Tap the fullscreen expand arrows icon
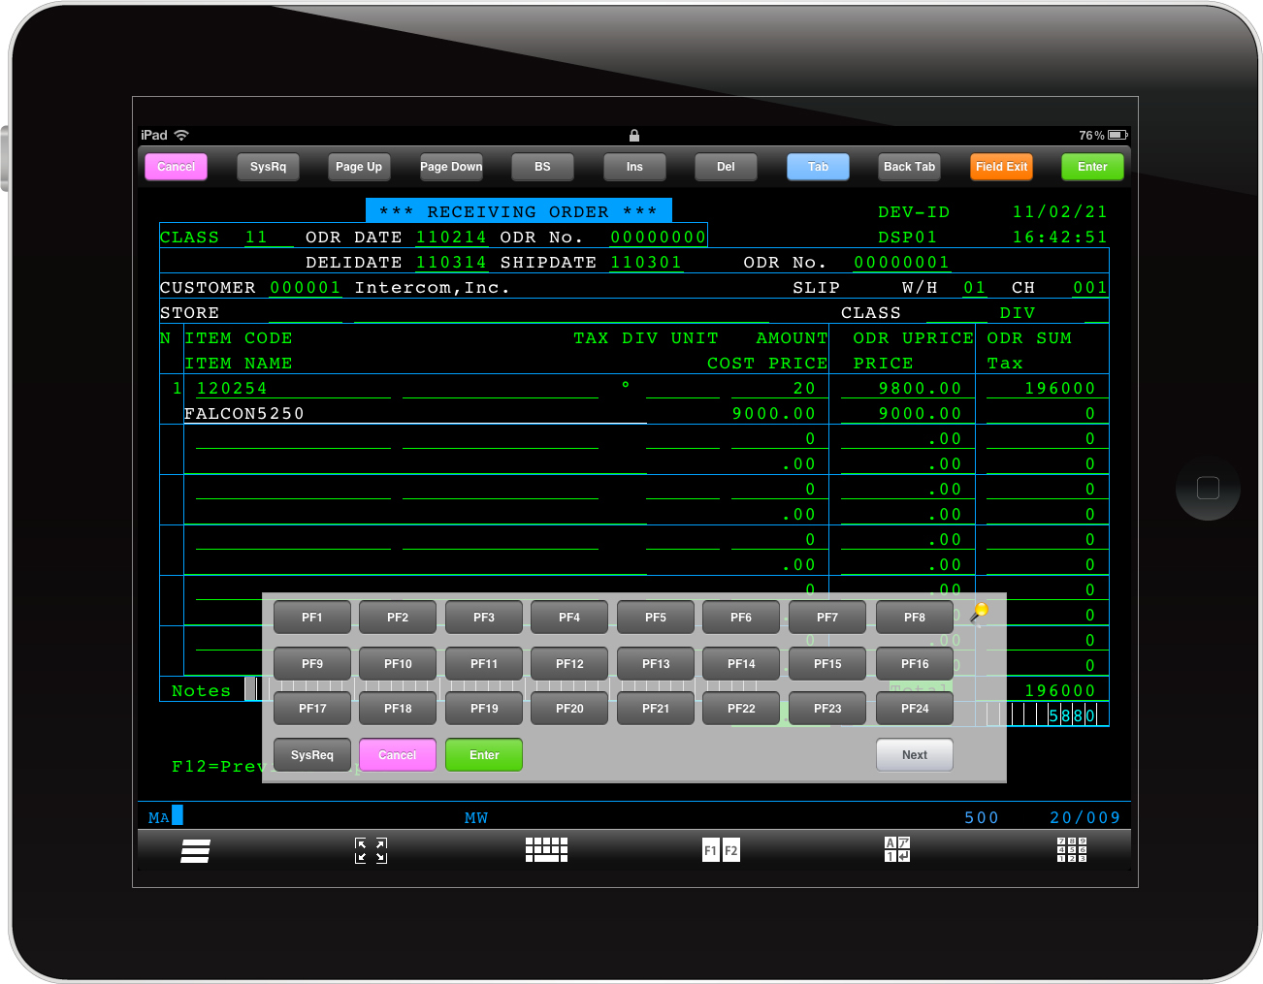 (371, 851)
